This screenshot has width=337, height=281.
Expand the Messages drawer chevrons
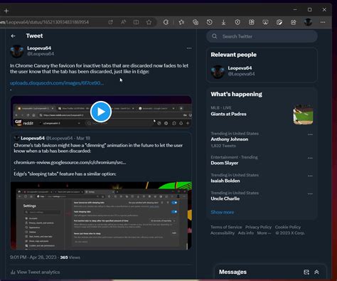coord(316,272)
